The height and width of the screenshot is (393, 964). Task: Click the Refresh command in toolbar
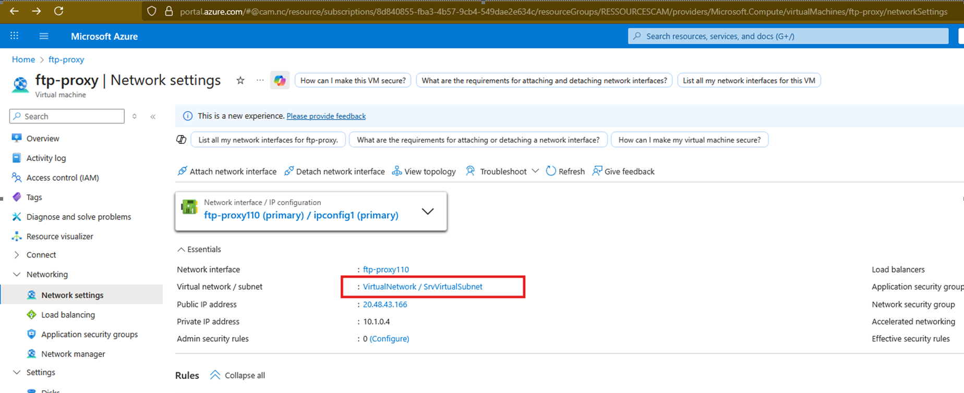click(x=565, y=171)
